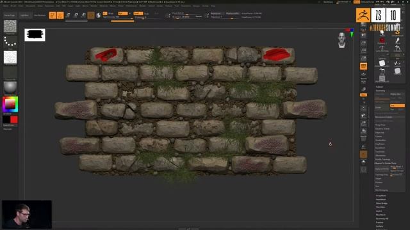The height and width of the screenshot is (230, 410).
Task: Expand the ArrayMesh subpalette
Action: [x=381, y=195]
